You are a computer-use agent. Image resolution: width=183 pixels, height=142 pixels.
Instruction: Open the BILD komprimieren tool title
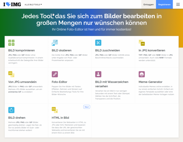[22, 50]
